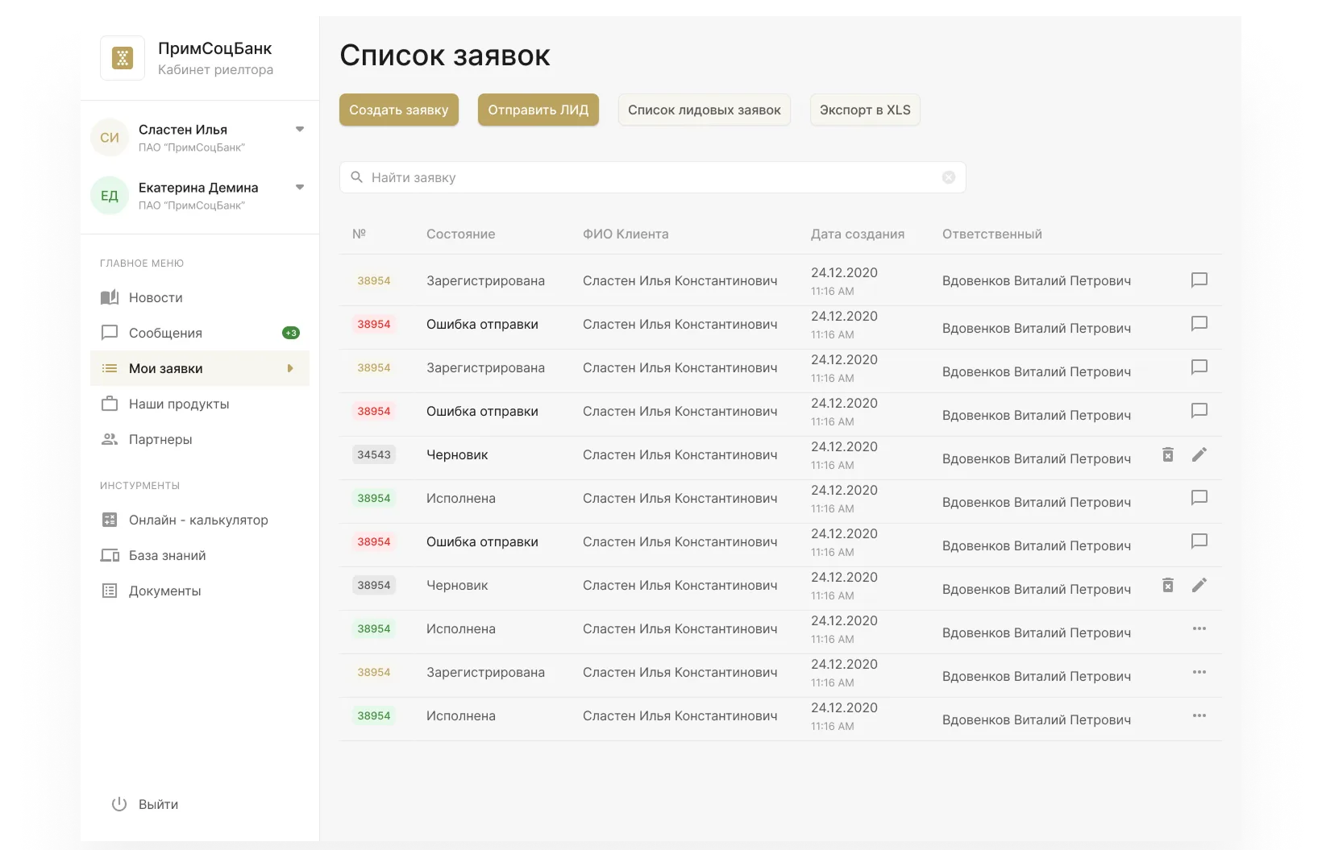Open Новости in the main menu

click(x=156, y=297)
